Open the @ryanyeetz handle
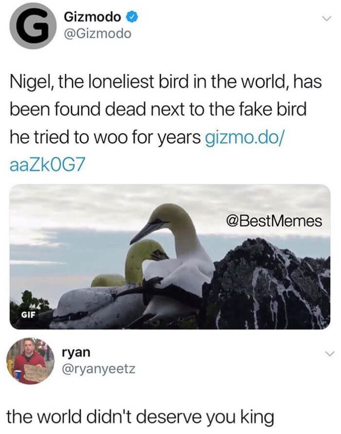This screenshot has width=341, height=434. tap(99, 369)
